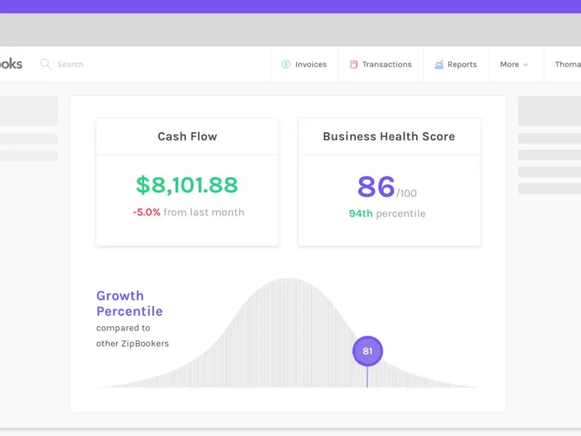Image resolution: width=581 pixels, height=436 pixels.
Task: Switch to the Reports tab label
Action: (x=462, y=65)
